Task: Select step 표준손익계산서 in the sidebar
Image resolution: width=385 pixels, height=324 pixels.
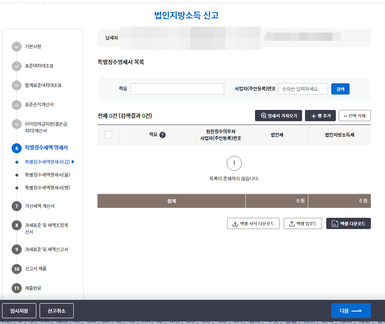Action: click(40, 105)
